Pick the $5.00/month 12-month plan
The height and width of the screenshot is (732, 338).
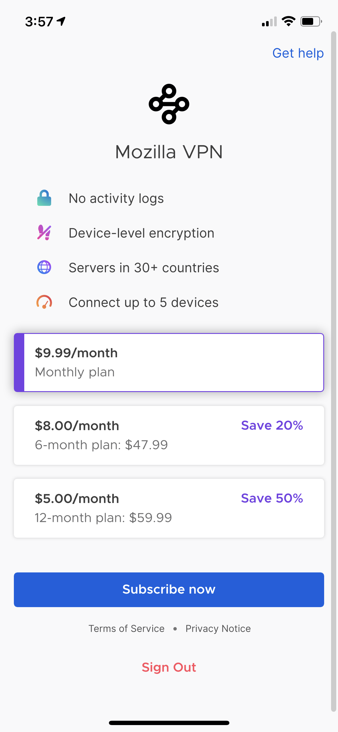pos(169,508)
